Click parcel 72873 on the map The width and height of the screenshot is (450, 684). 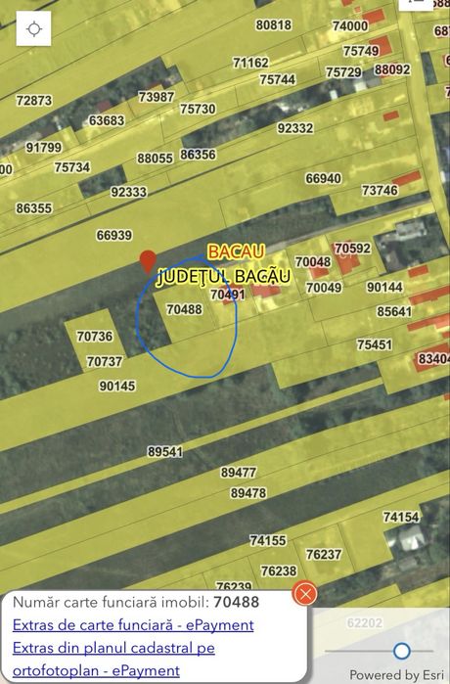[33, 101]
